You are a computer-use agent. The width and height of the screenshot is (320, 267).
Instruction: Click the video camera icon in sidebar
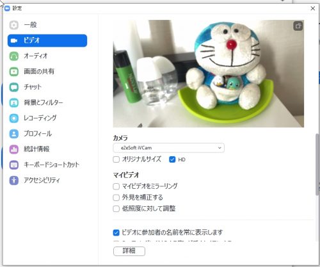(14, 40)
